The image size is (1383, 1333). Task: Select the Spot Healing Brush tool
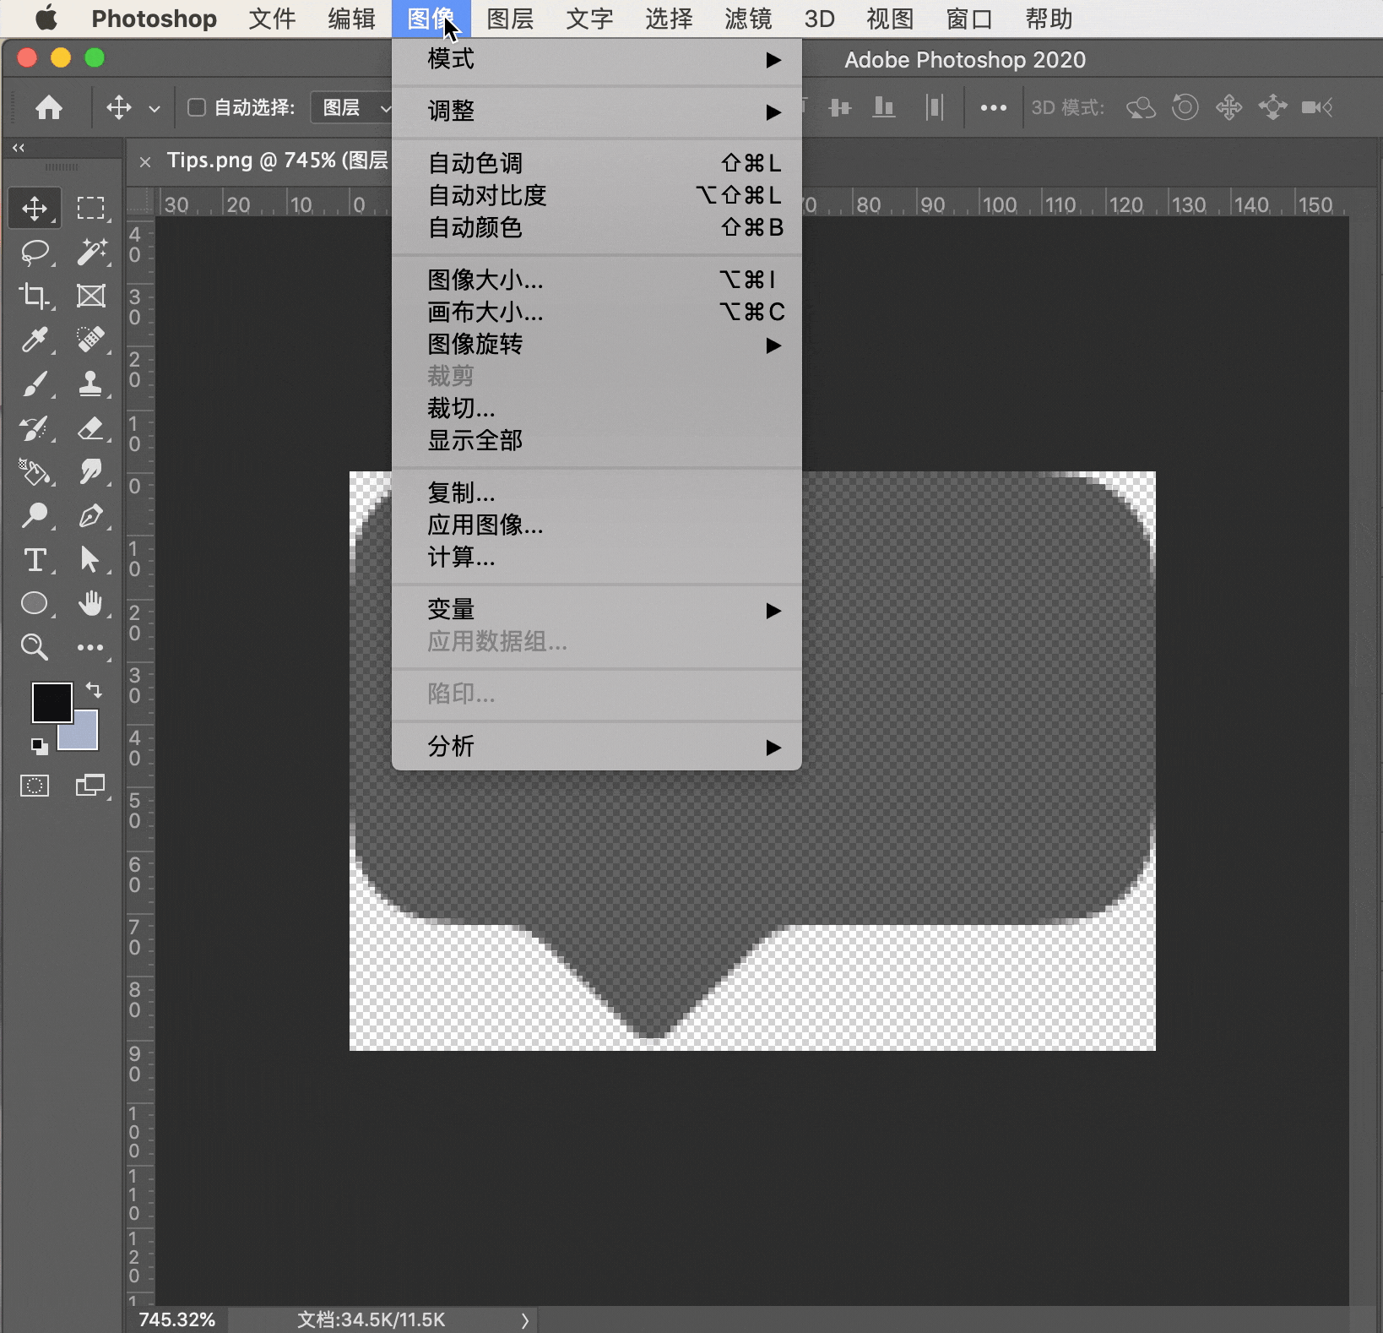(x=90, y=340)
